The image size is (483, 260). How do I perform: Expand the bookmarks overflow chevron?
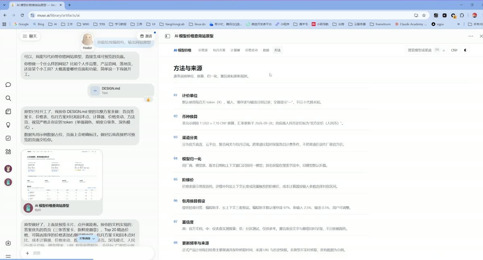pyautogui.click(x=458, y=24)
